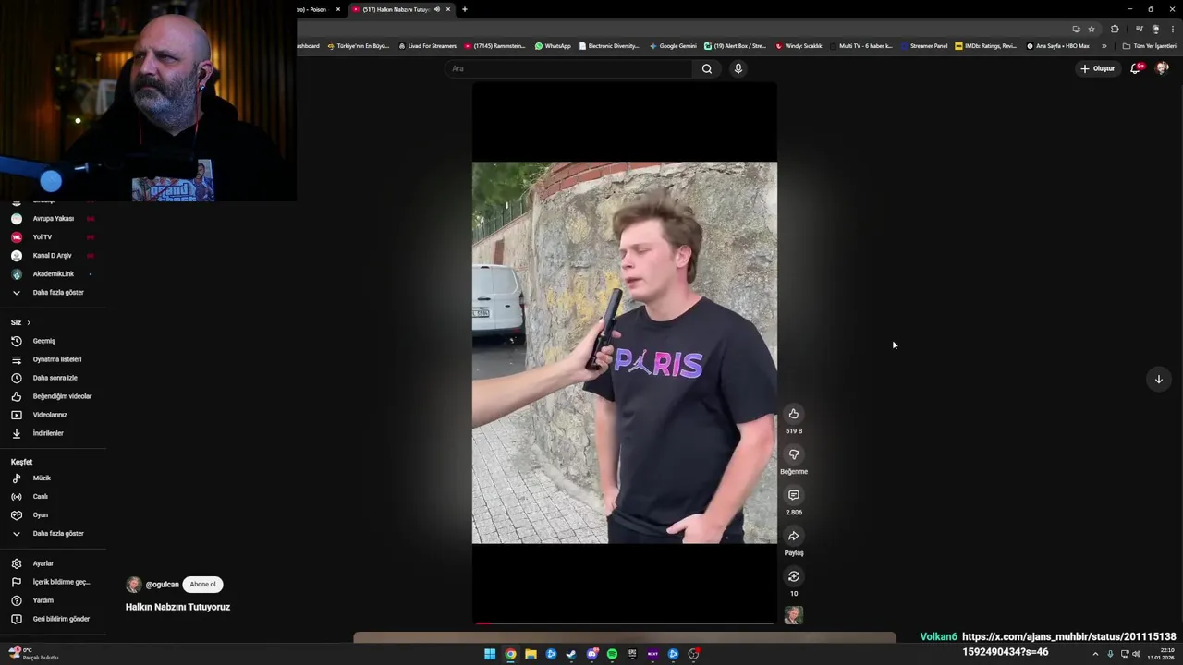Open the Windows Start menu
The width and height of the screenshot is (1183, 665).
490,654
